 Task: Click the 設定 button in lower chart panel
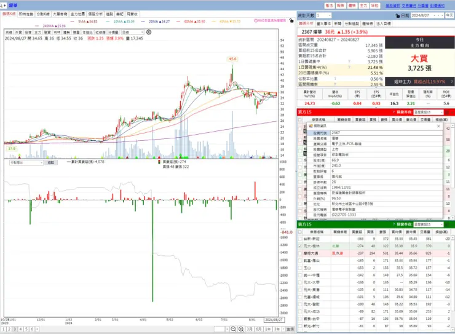coord(51,163)
